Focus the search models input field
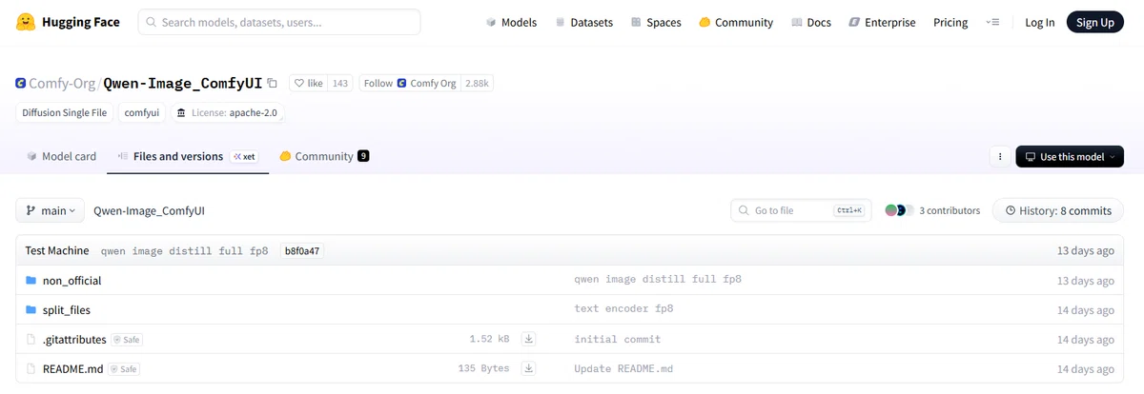The image size is (1144, 394). pyautogui.click(x=279, y=22)
